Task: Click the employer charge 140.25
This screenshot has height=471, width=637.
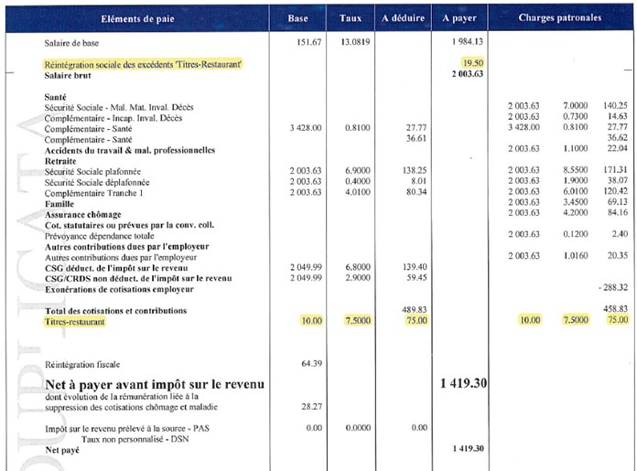Action: (x=615, y=105)
